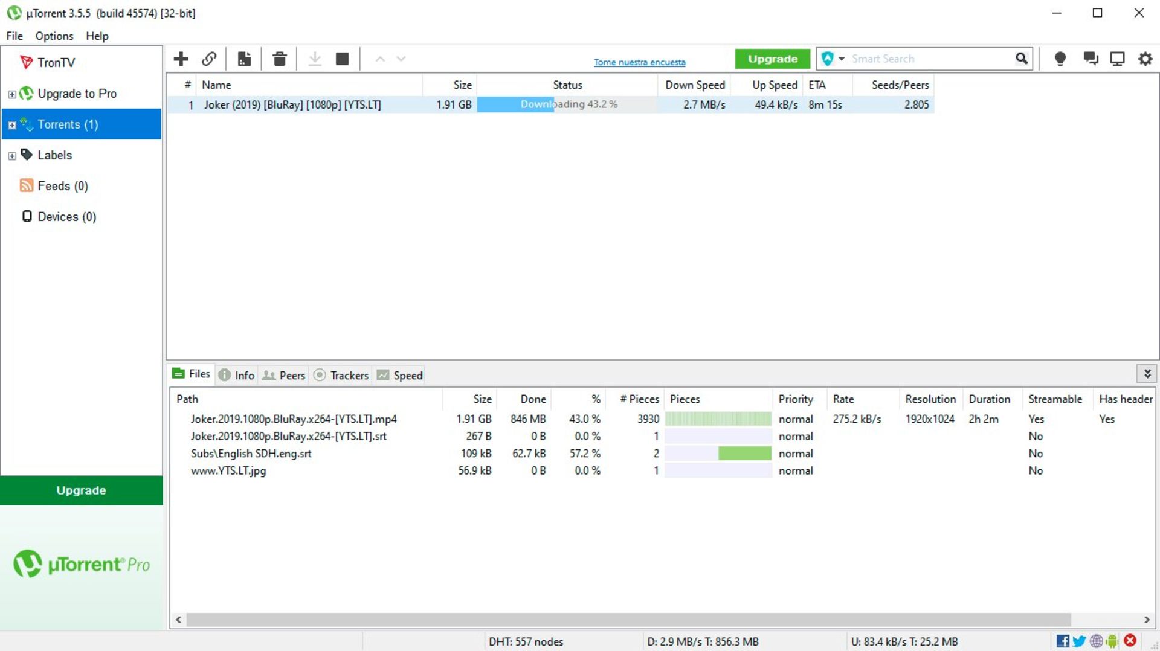
Task: Collapse the Files detail panel chevron
Action: coord(1147,374)
